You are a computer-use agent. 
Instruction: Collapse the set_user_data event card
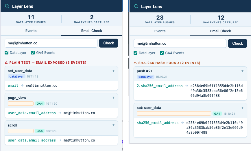coord(113,71)
